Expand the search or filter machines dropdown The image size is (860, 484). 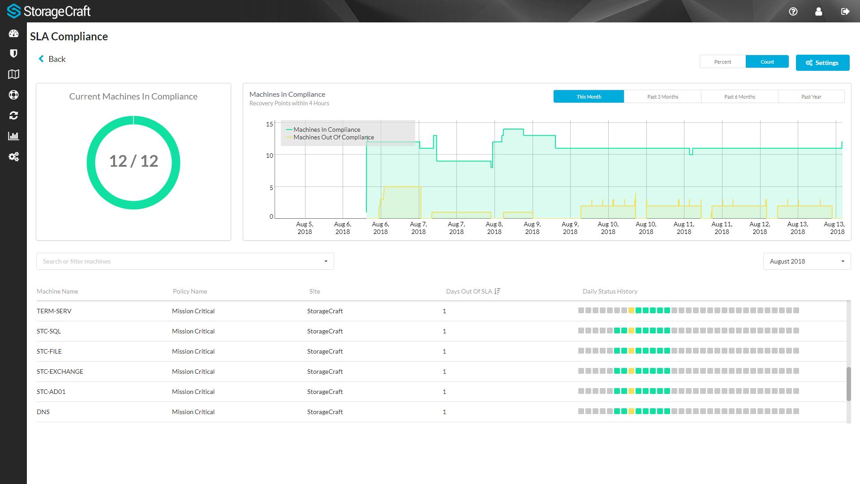tap(326, 261)
